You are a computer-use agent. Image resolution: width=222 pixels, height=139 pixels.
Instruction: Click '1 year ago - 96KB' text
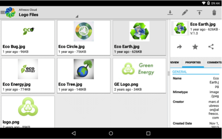click(15, 52)
